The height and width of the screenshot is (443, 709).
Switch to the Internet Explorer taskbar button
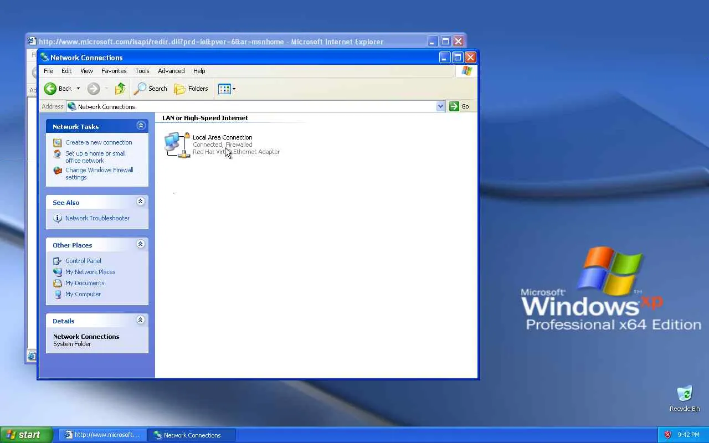coord(104,435)
